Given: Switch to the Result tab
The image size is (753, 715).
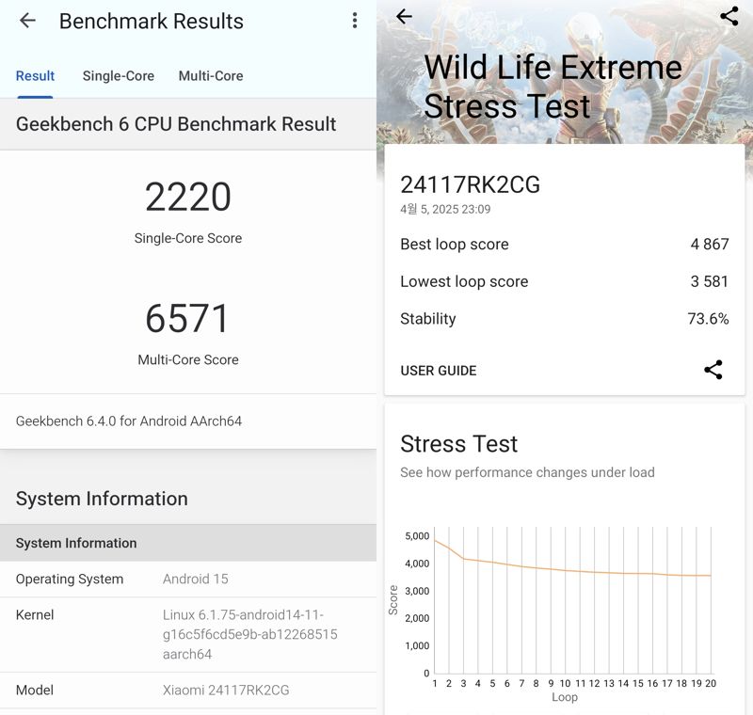Looking at the screenshot, I should pos(35,76).
